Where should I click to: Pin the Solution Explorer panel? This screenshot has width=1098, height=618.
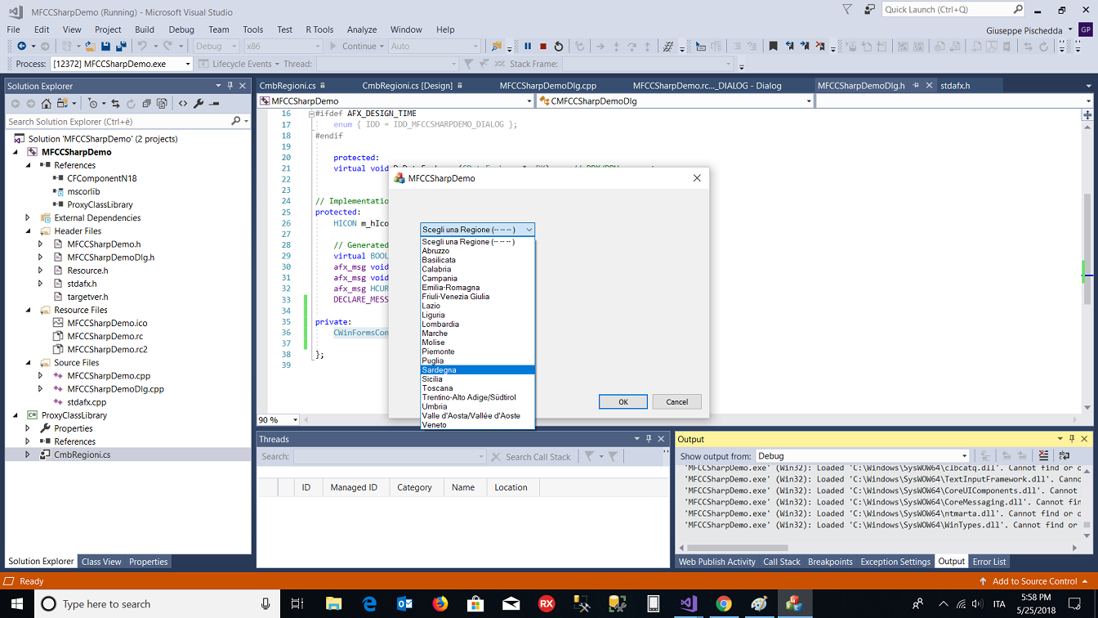[231, 86]
